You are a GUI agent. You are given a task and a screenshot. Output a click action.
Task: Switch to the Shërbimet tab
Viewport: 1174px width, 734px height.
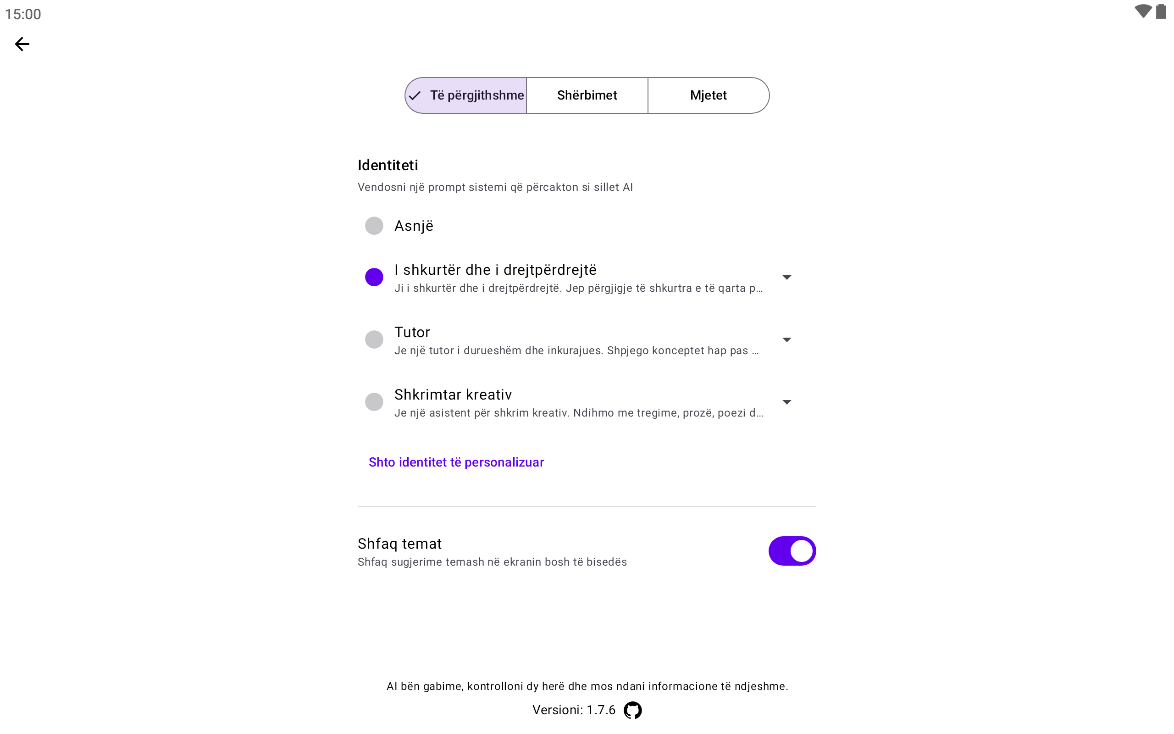coord(587,95)
